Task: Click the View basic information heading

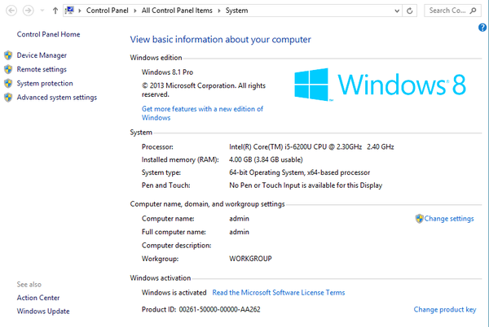Action: [x=221, y=40]
